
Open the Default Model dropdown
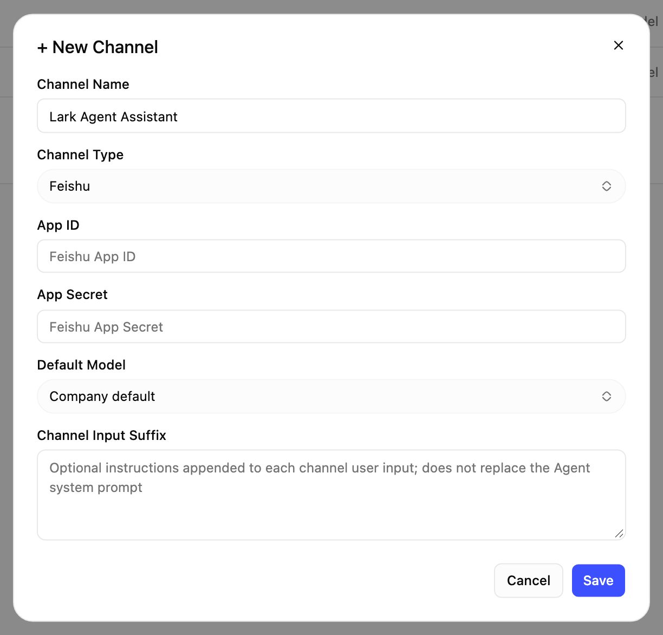pos(331,397)
